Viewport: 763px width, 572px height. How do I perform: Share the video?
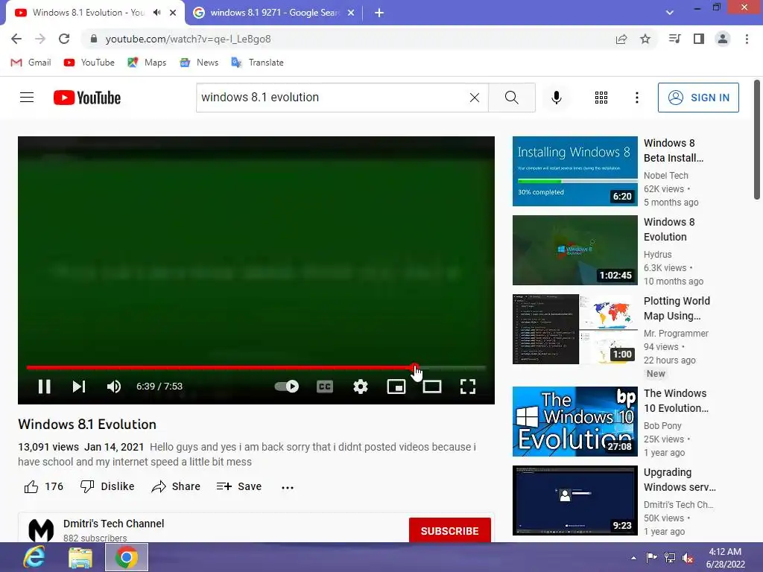176,486
